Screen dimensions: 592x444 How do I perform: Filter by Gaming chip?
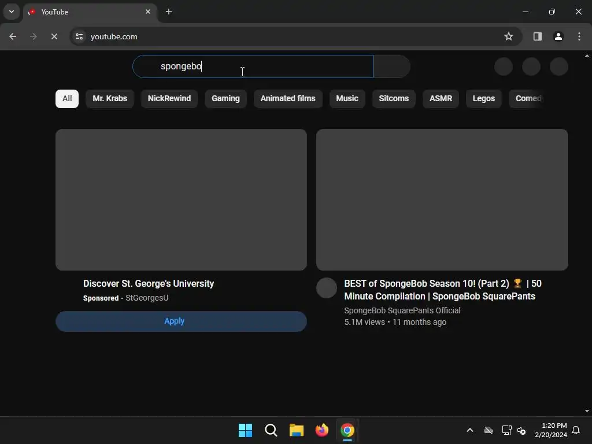click(225, 98)
